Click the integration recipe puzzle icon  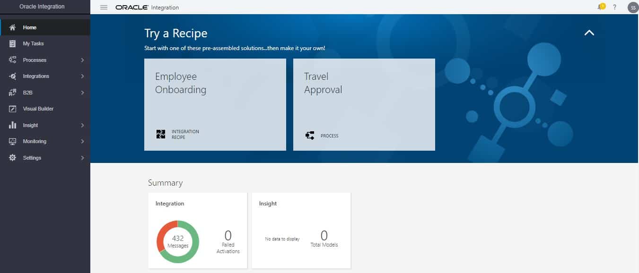(161, 134)
